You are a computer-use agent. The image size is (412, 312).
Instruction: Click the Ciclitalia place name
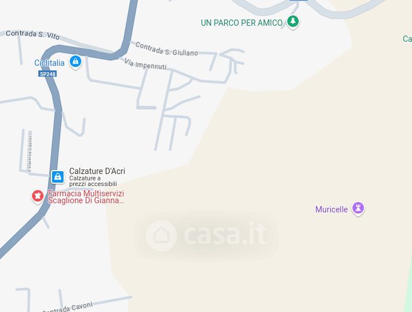point(49,63)
